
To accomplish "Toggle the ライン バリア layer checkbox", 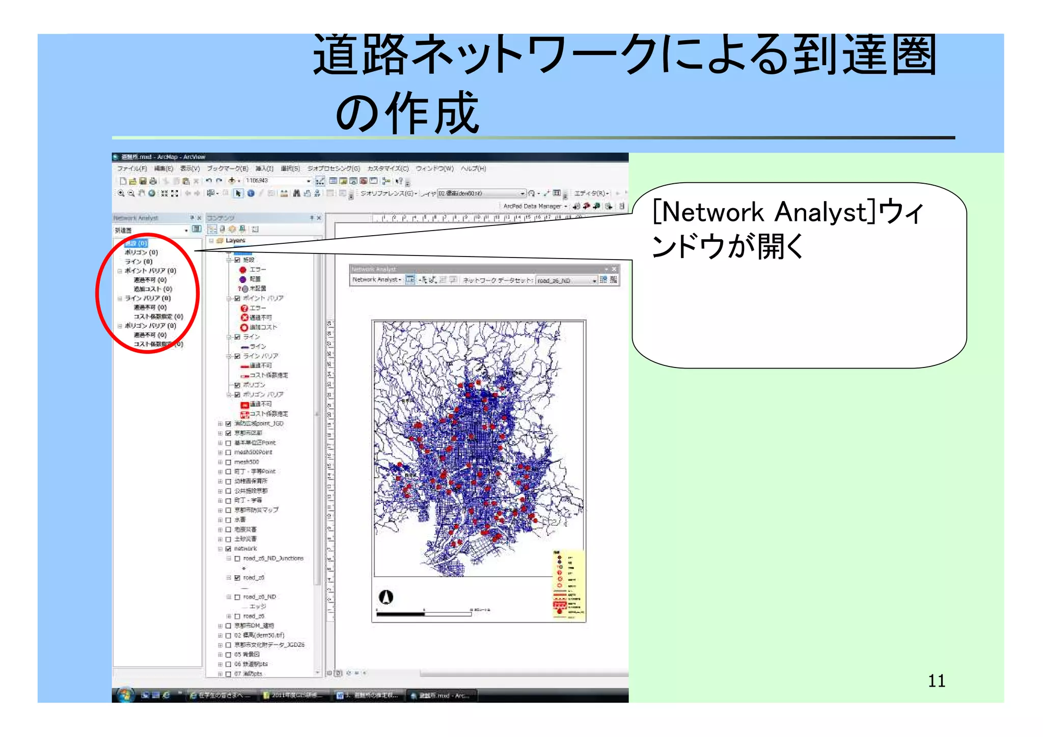I will (237, 356).
